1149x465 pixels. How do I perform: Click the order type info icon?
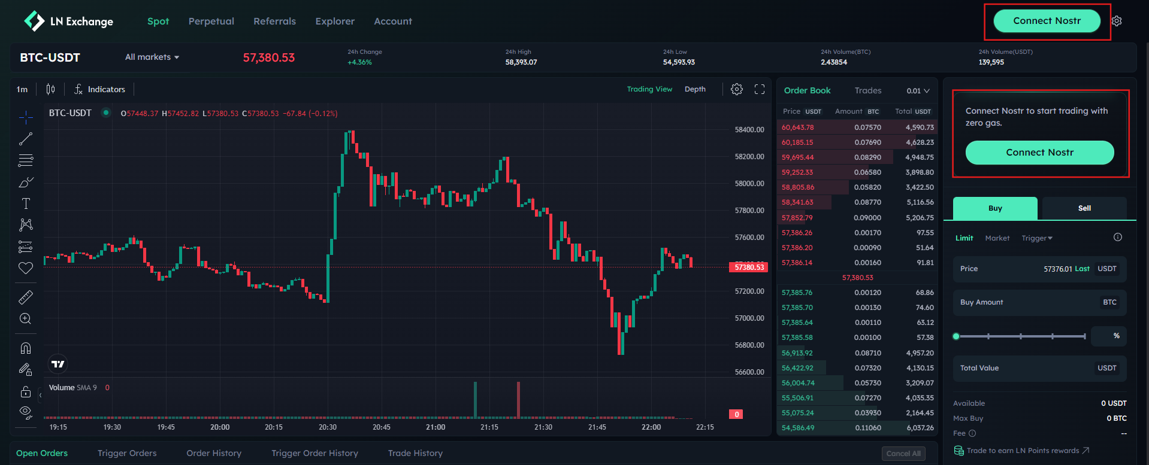[x=1118, y=237]
